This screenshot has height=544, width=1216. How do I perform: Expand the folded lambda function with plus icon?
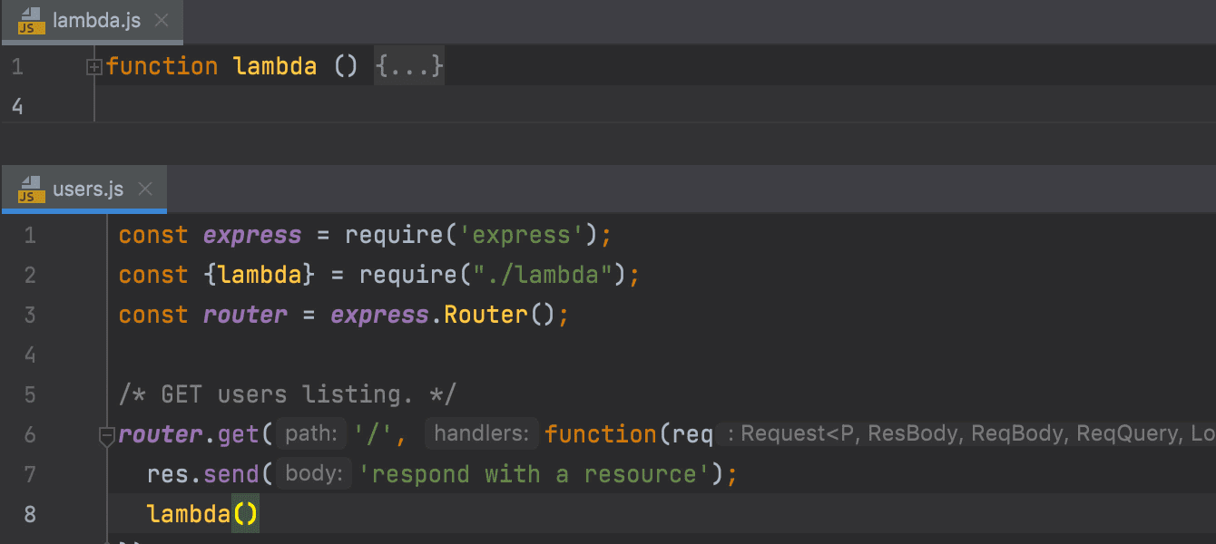point(94,66)
